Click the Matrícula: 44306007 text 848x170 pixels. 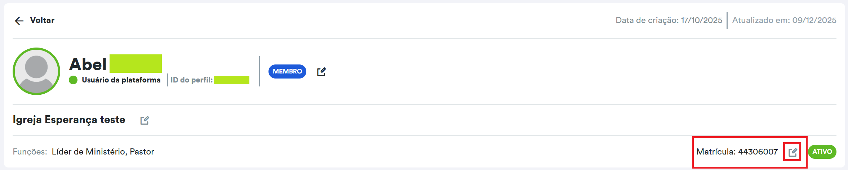(x=737, y=152)
